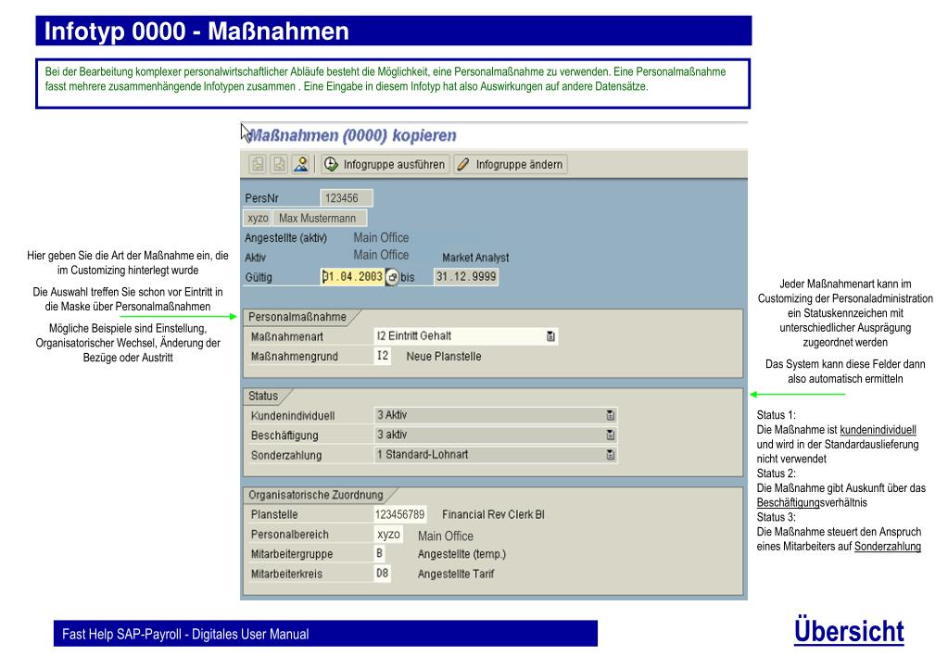Click the Angestellte (aktiv) label
This screenshot has height=656, width=948.
pos(285,238)
